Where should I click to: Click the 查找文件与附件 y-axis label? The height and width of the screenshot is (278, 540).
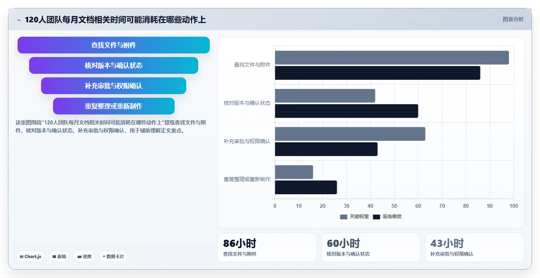click(252, 65)
